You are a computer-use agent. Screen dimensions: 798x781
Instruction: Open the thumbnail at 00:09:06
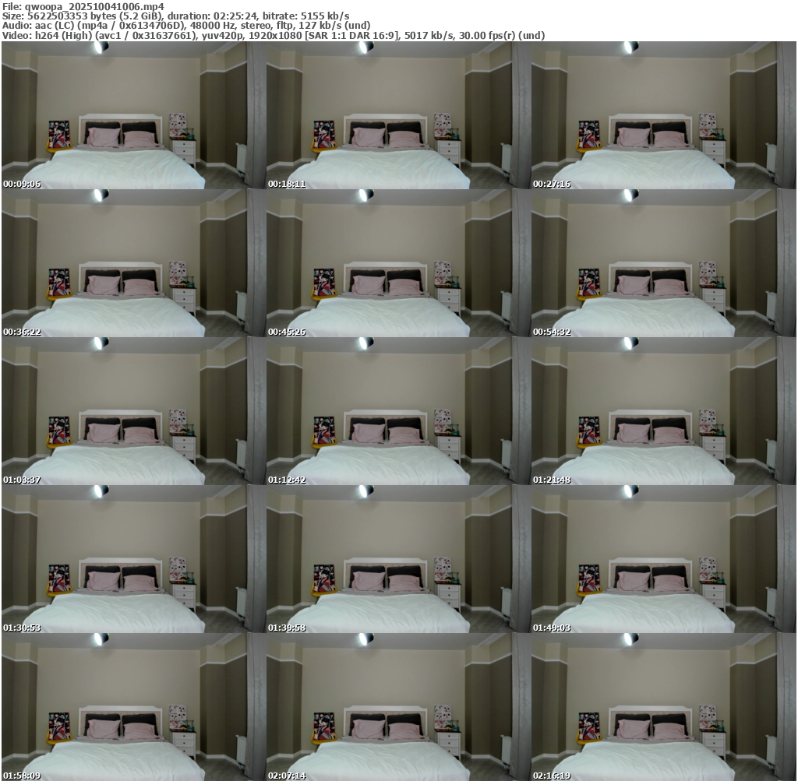tap(134, 115)
